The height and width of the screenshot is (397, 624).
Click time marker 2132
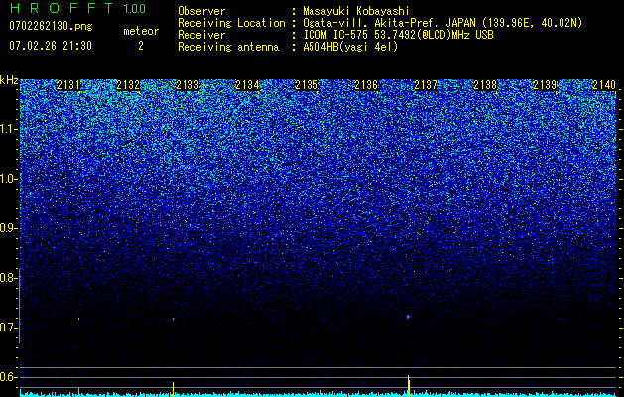pos(128,85)
